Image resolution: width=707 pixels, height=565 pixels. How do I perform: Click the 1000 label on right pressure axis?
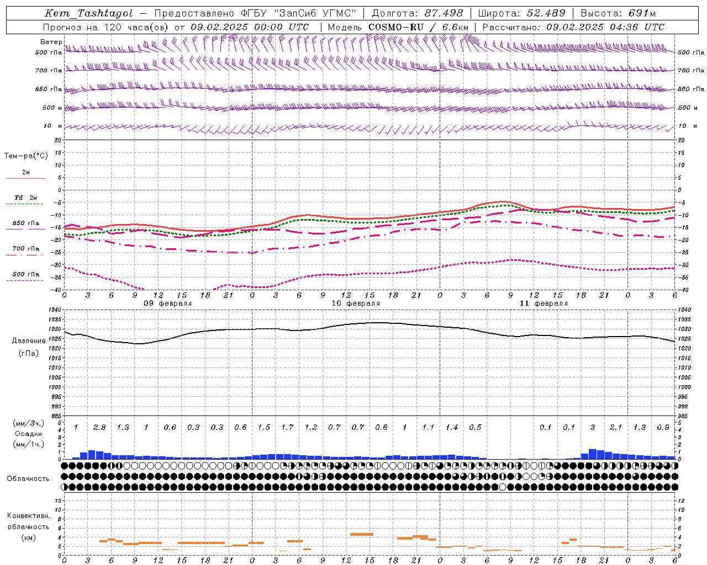[684, 387]
